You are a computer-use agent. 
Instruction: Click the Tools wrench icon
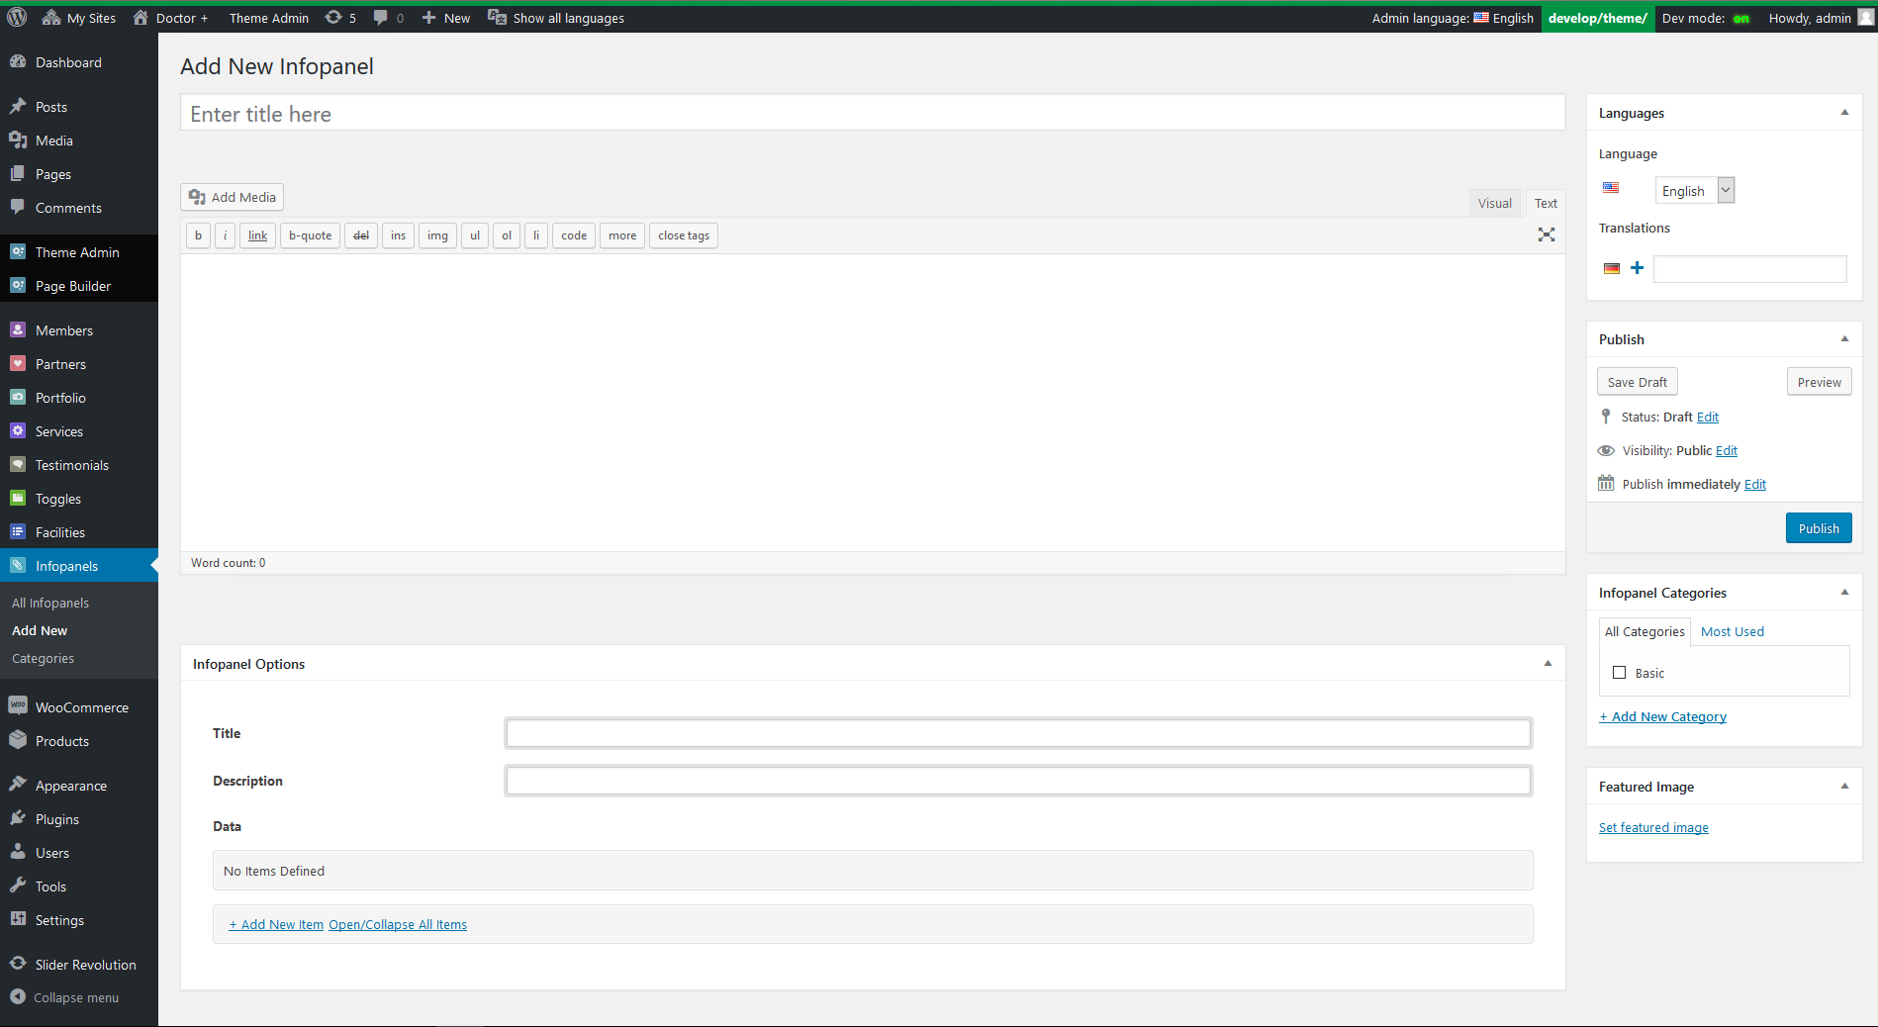tap(18, 885)
